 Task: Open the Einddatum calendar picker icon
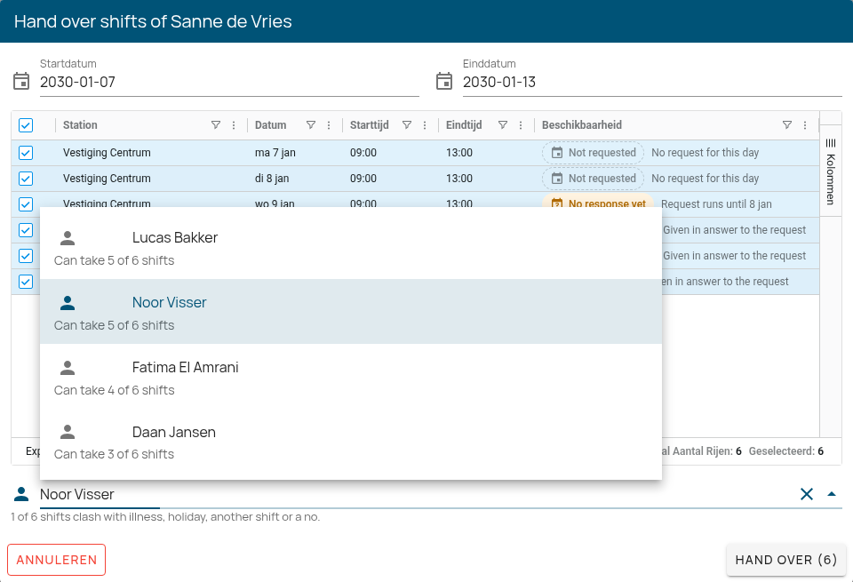pyautogui.click(x=444, y=82)
